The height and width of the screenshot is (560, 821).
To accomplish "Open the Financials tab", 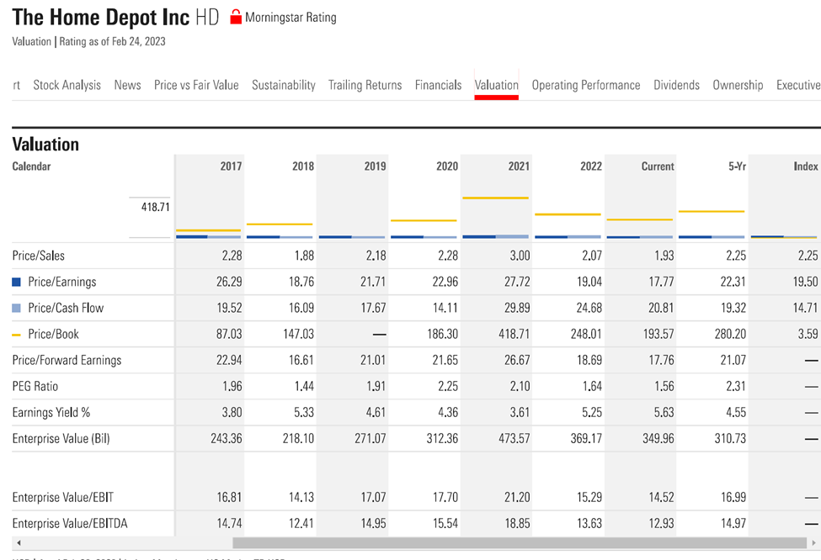I will point(438,85).
